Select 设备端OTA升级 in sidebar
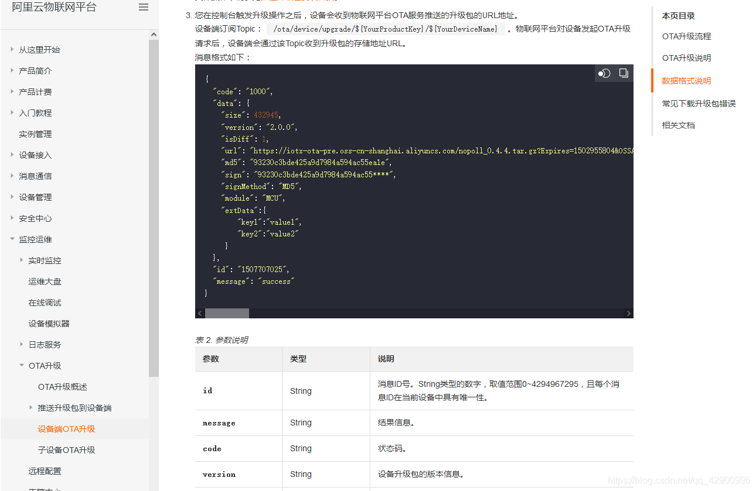756x491 pixels. click(x=66, y=429)
